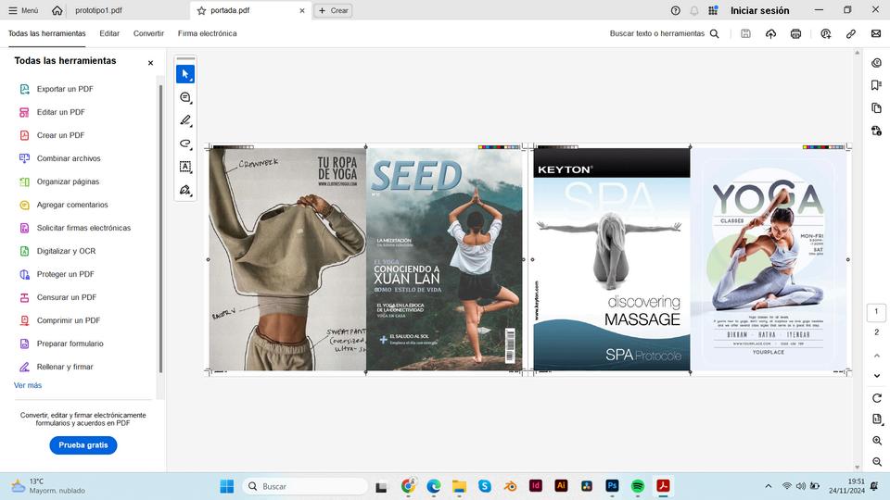Choose the add comment tool in quick toolbar
Viewport: 890px width, 500px height.
pos(185,97)
